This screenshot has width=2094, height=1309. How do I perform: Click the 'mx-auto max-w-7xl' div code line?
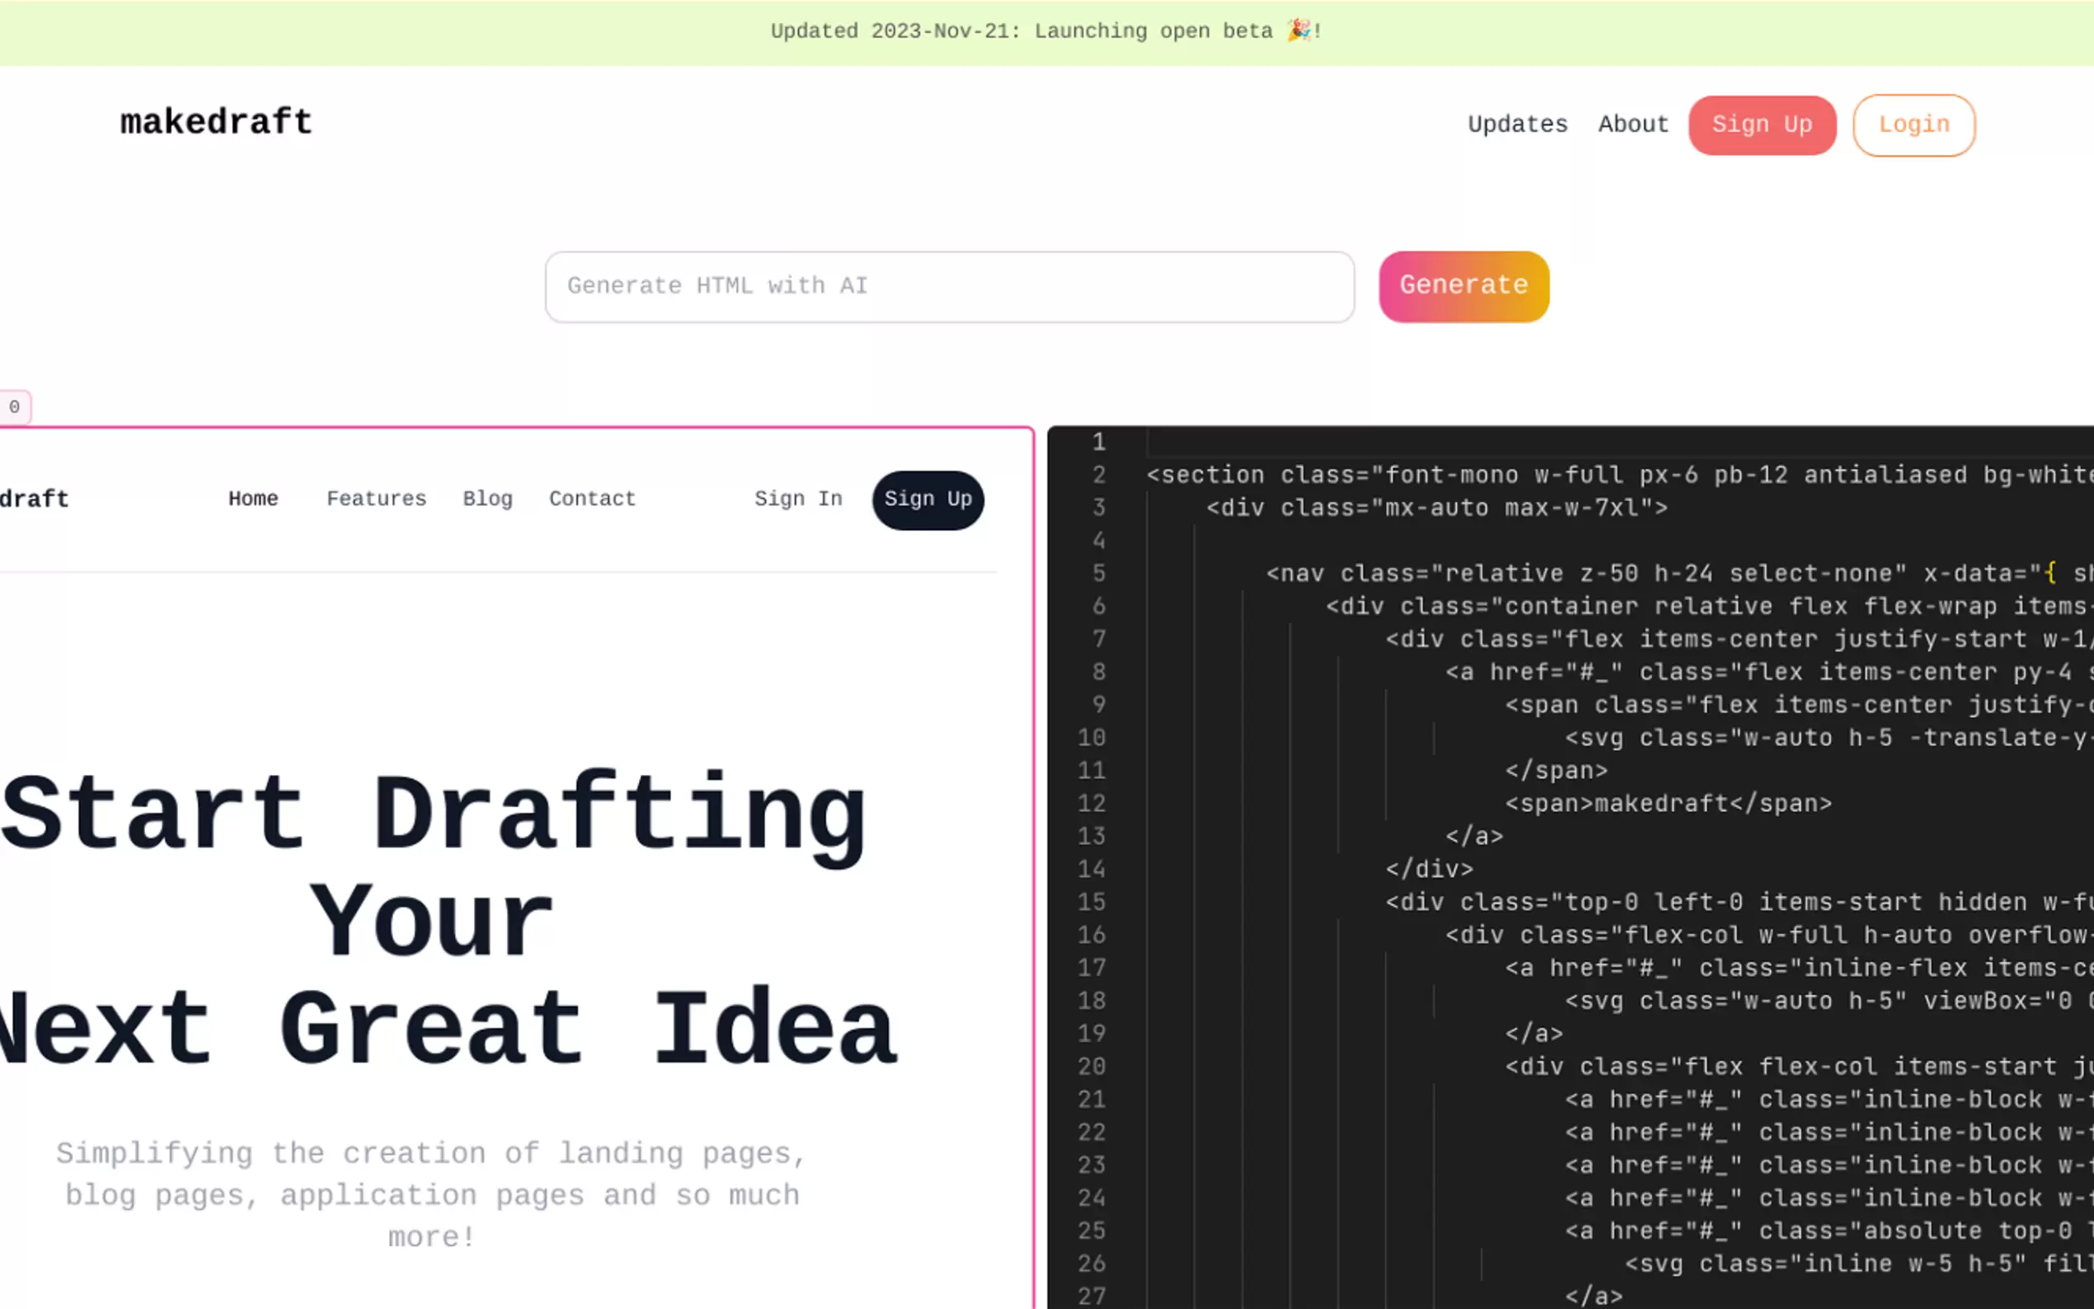1437,509
